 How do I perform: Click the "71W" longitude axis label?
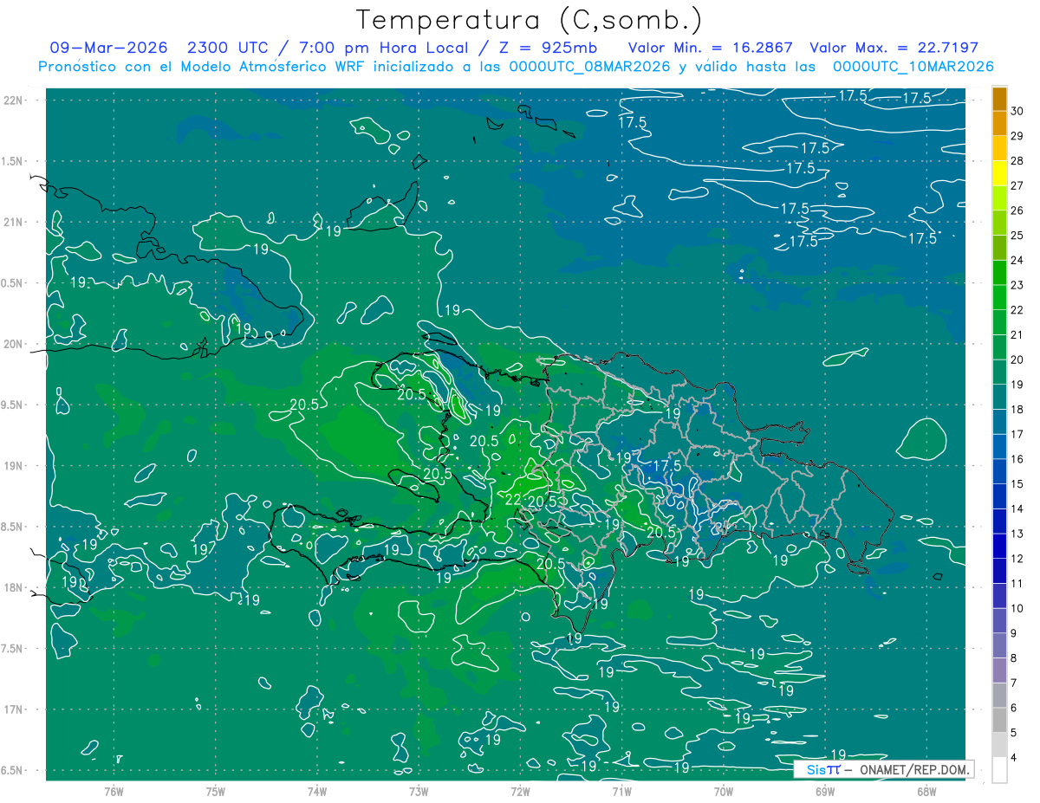point(621,791)
